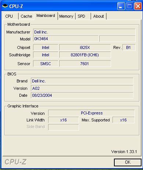Click the Graphic Interface Version PCI-Express field
The width and height of the screenshot is (143, 170).
(91, 113)
